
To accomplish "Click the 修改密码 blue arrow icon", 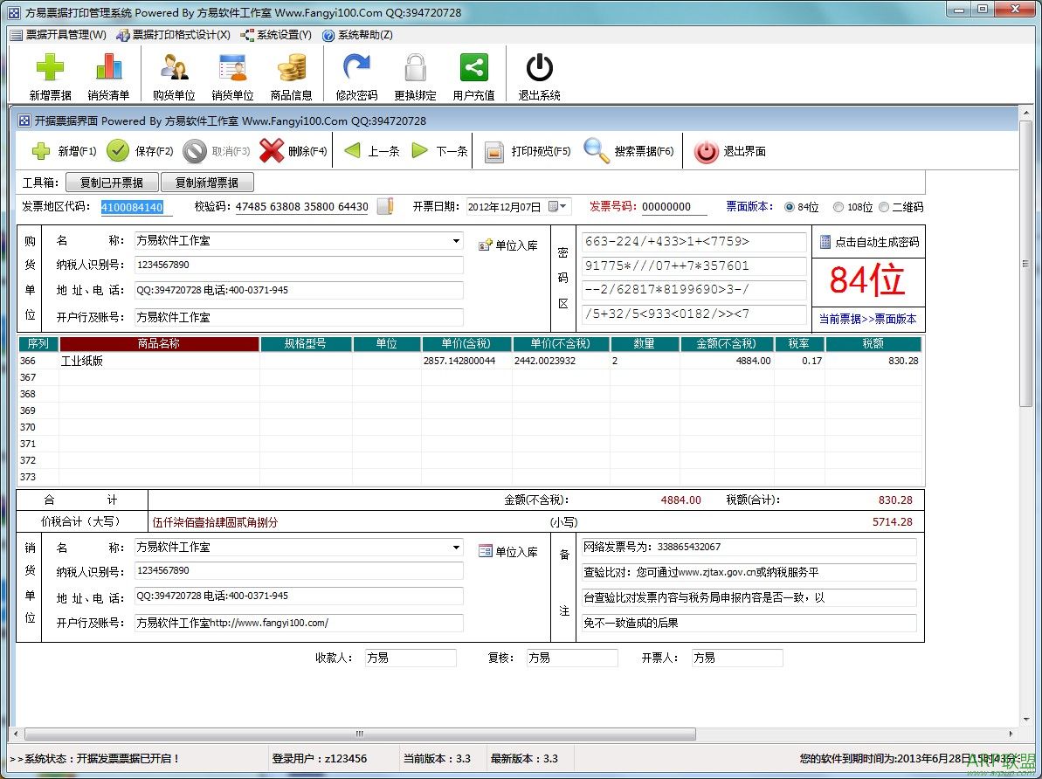I will pos(356,70).
